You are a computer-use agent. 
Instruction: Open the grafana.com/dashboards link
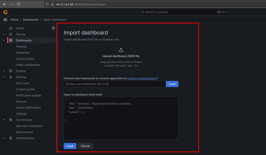141,78
